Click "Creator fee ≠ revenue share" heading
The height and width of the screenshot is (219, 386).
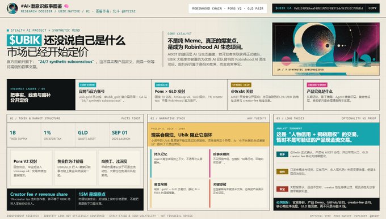coord(39,194)
